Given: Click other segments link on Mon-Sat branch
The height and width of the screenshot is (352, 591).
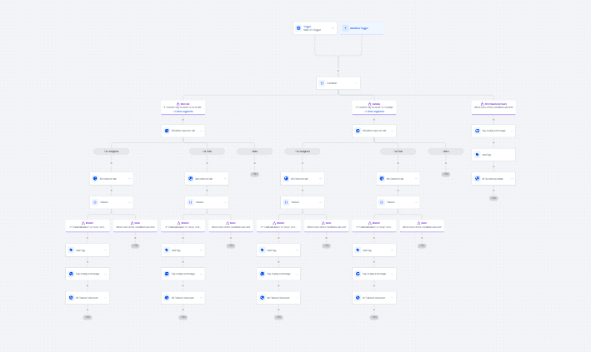Looking at the screenshot, I should pos(183,112).
